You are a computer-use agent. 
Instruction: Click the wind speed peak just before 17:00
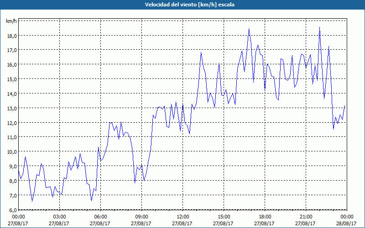point(249,29)
